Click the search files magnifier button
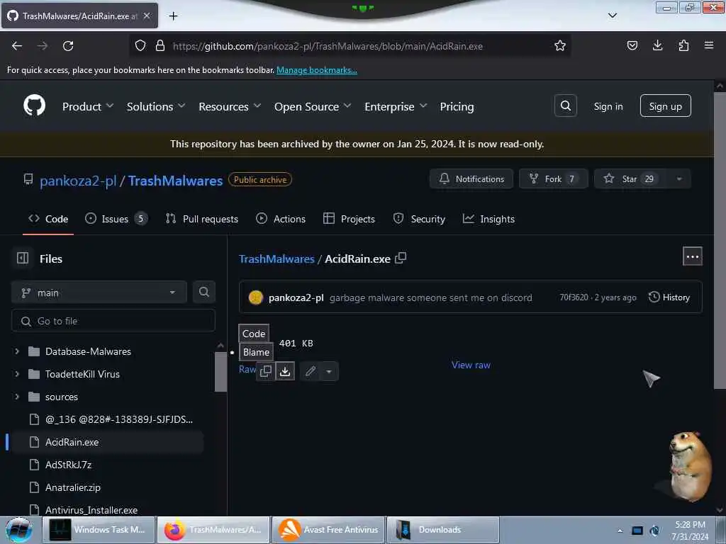 pos(203,292)
